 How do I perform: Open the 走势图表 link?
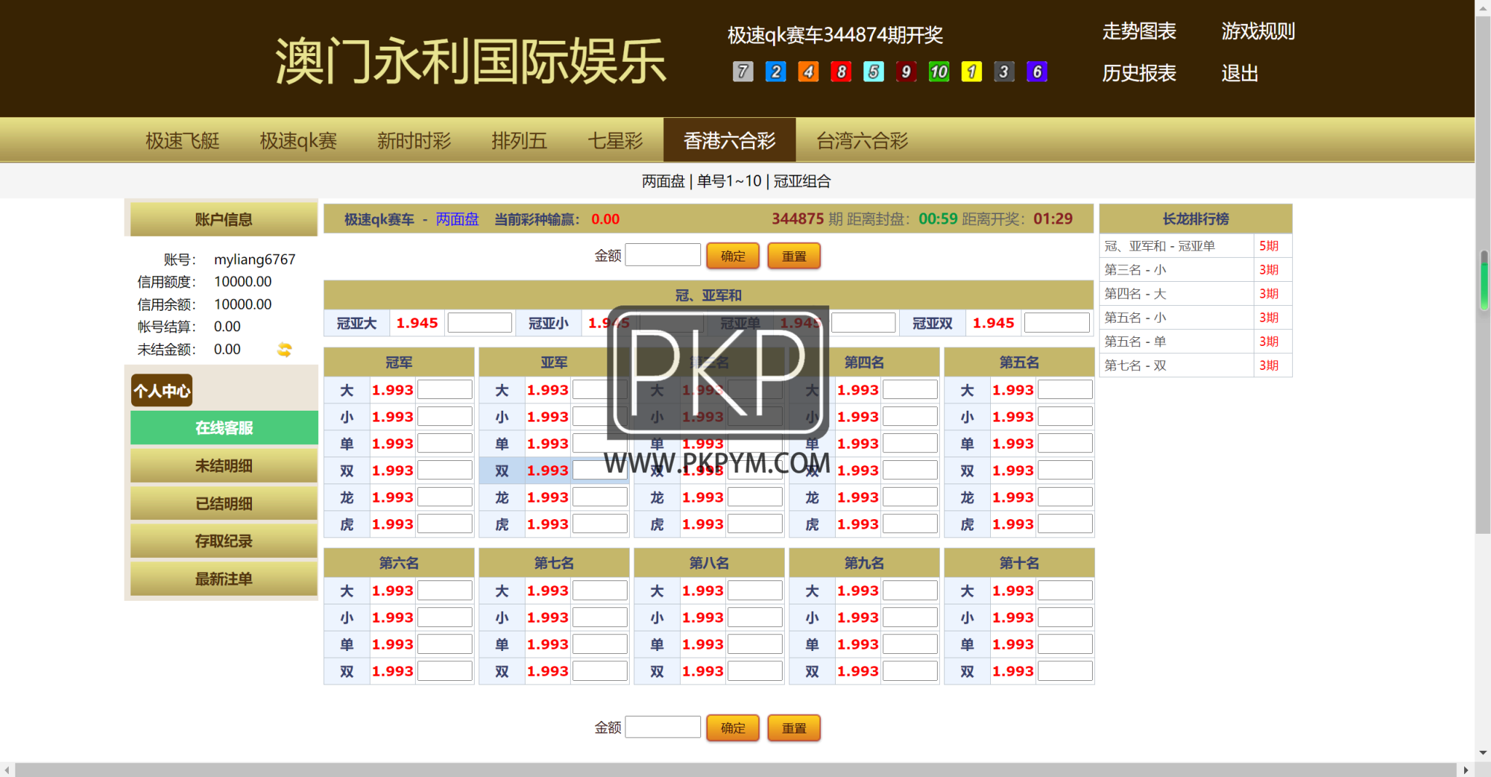pyautogui.click(x=1139, y=31)
